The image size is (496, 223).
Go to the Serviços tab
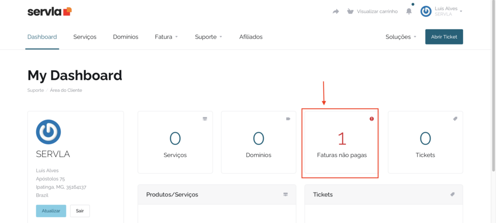click(x=85, y=37)
